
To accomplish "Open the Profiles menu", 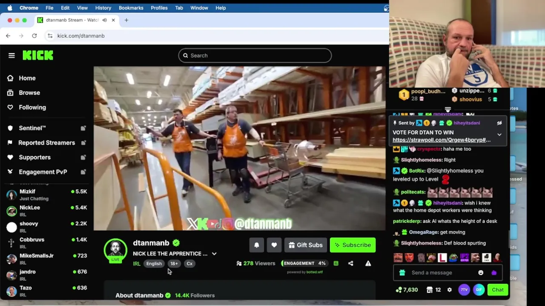I will pyautogui.click(x=159, y=8).
